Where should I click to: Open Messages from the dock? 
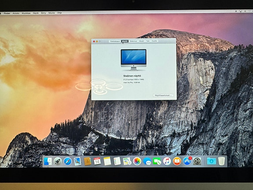click(x=147, y=161)
